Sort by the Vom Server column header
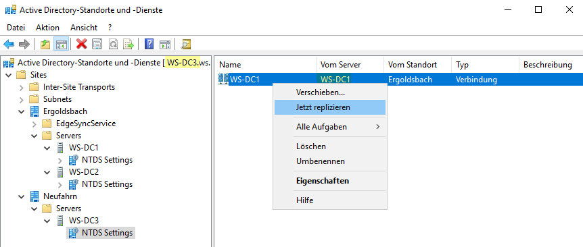Screen dimensions: 583x247 (350, 65)
